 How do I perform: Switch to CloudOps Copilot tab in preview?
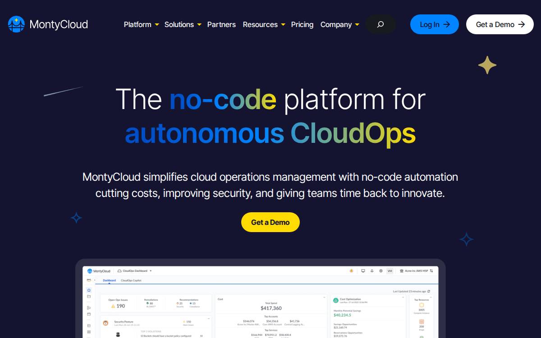131,280
